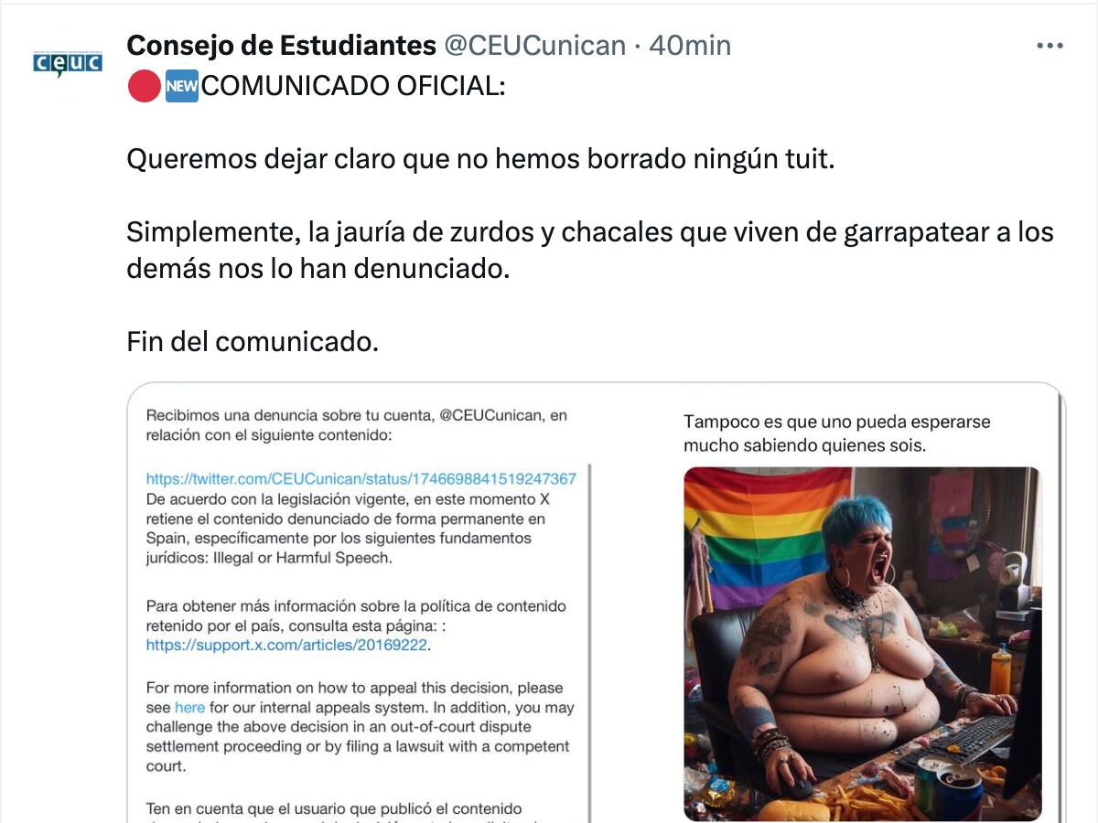This screenshot has width=1098, height=823.
Task: Open the CEUC profile avatar logo
Action: point(68,63)
